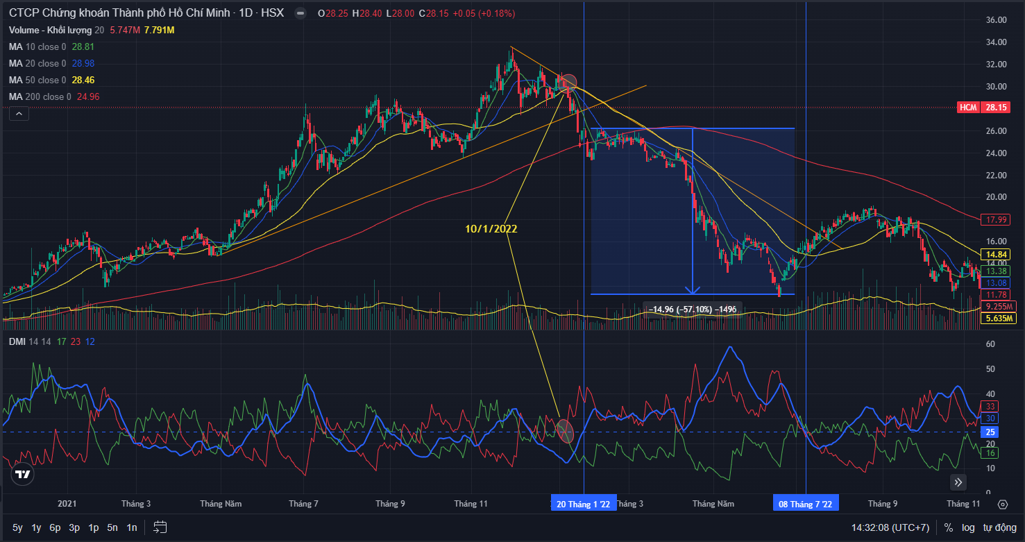Select the 5y time range
Image resolution: width=1025 pixels, height=542 pixels.
coord(17,527)
